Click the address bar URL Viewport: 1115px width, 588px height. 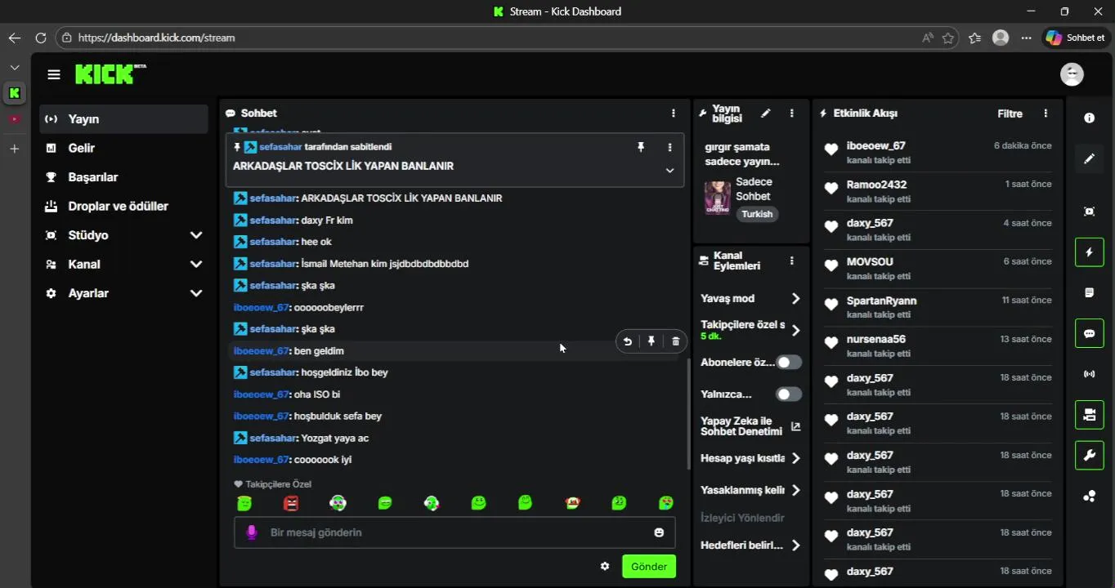156,38
